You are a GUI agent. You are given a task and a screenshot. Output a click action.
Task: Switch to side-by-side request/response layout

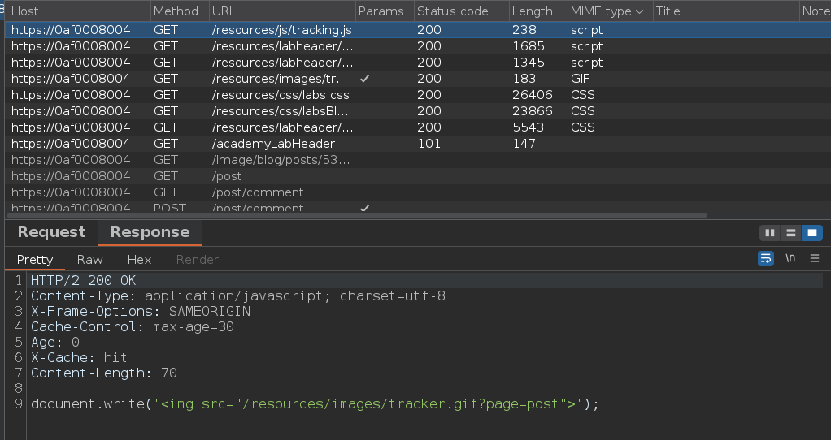point(769,233)
